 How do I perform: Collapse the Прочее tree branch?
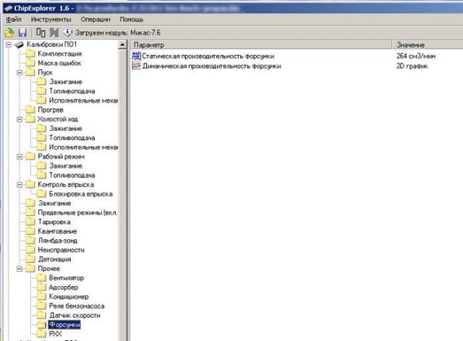point(19,269)
